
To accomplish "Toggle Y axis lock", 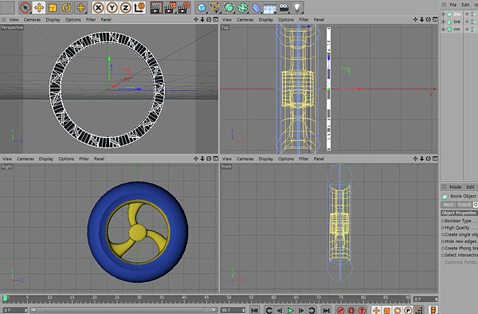I will (112, 8).
